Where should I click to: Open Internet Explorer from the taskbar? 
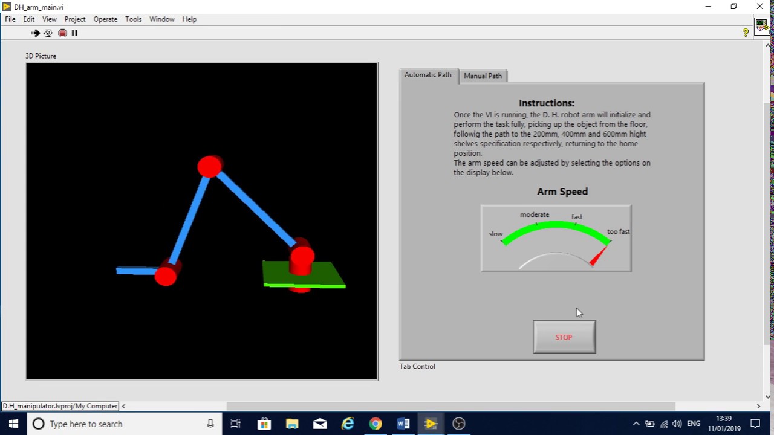tap(348, 424)
